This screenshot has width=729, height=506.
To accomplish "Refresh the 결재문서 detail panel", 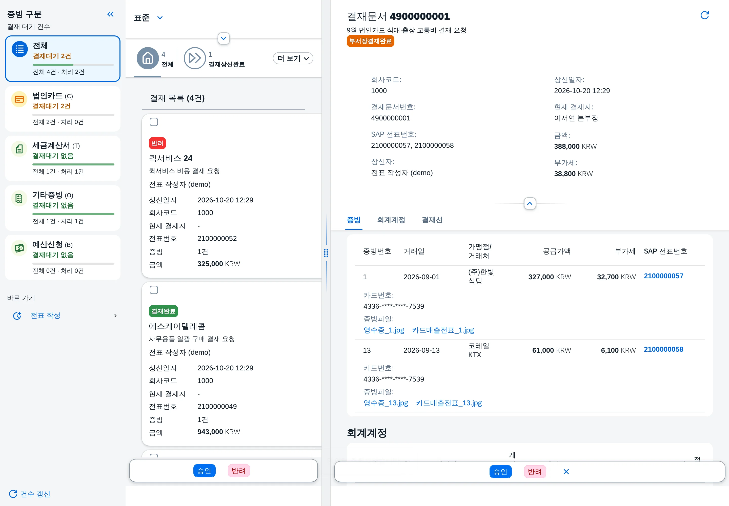I will click(704, 15).
